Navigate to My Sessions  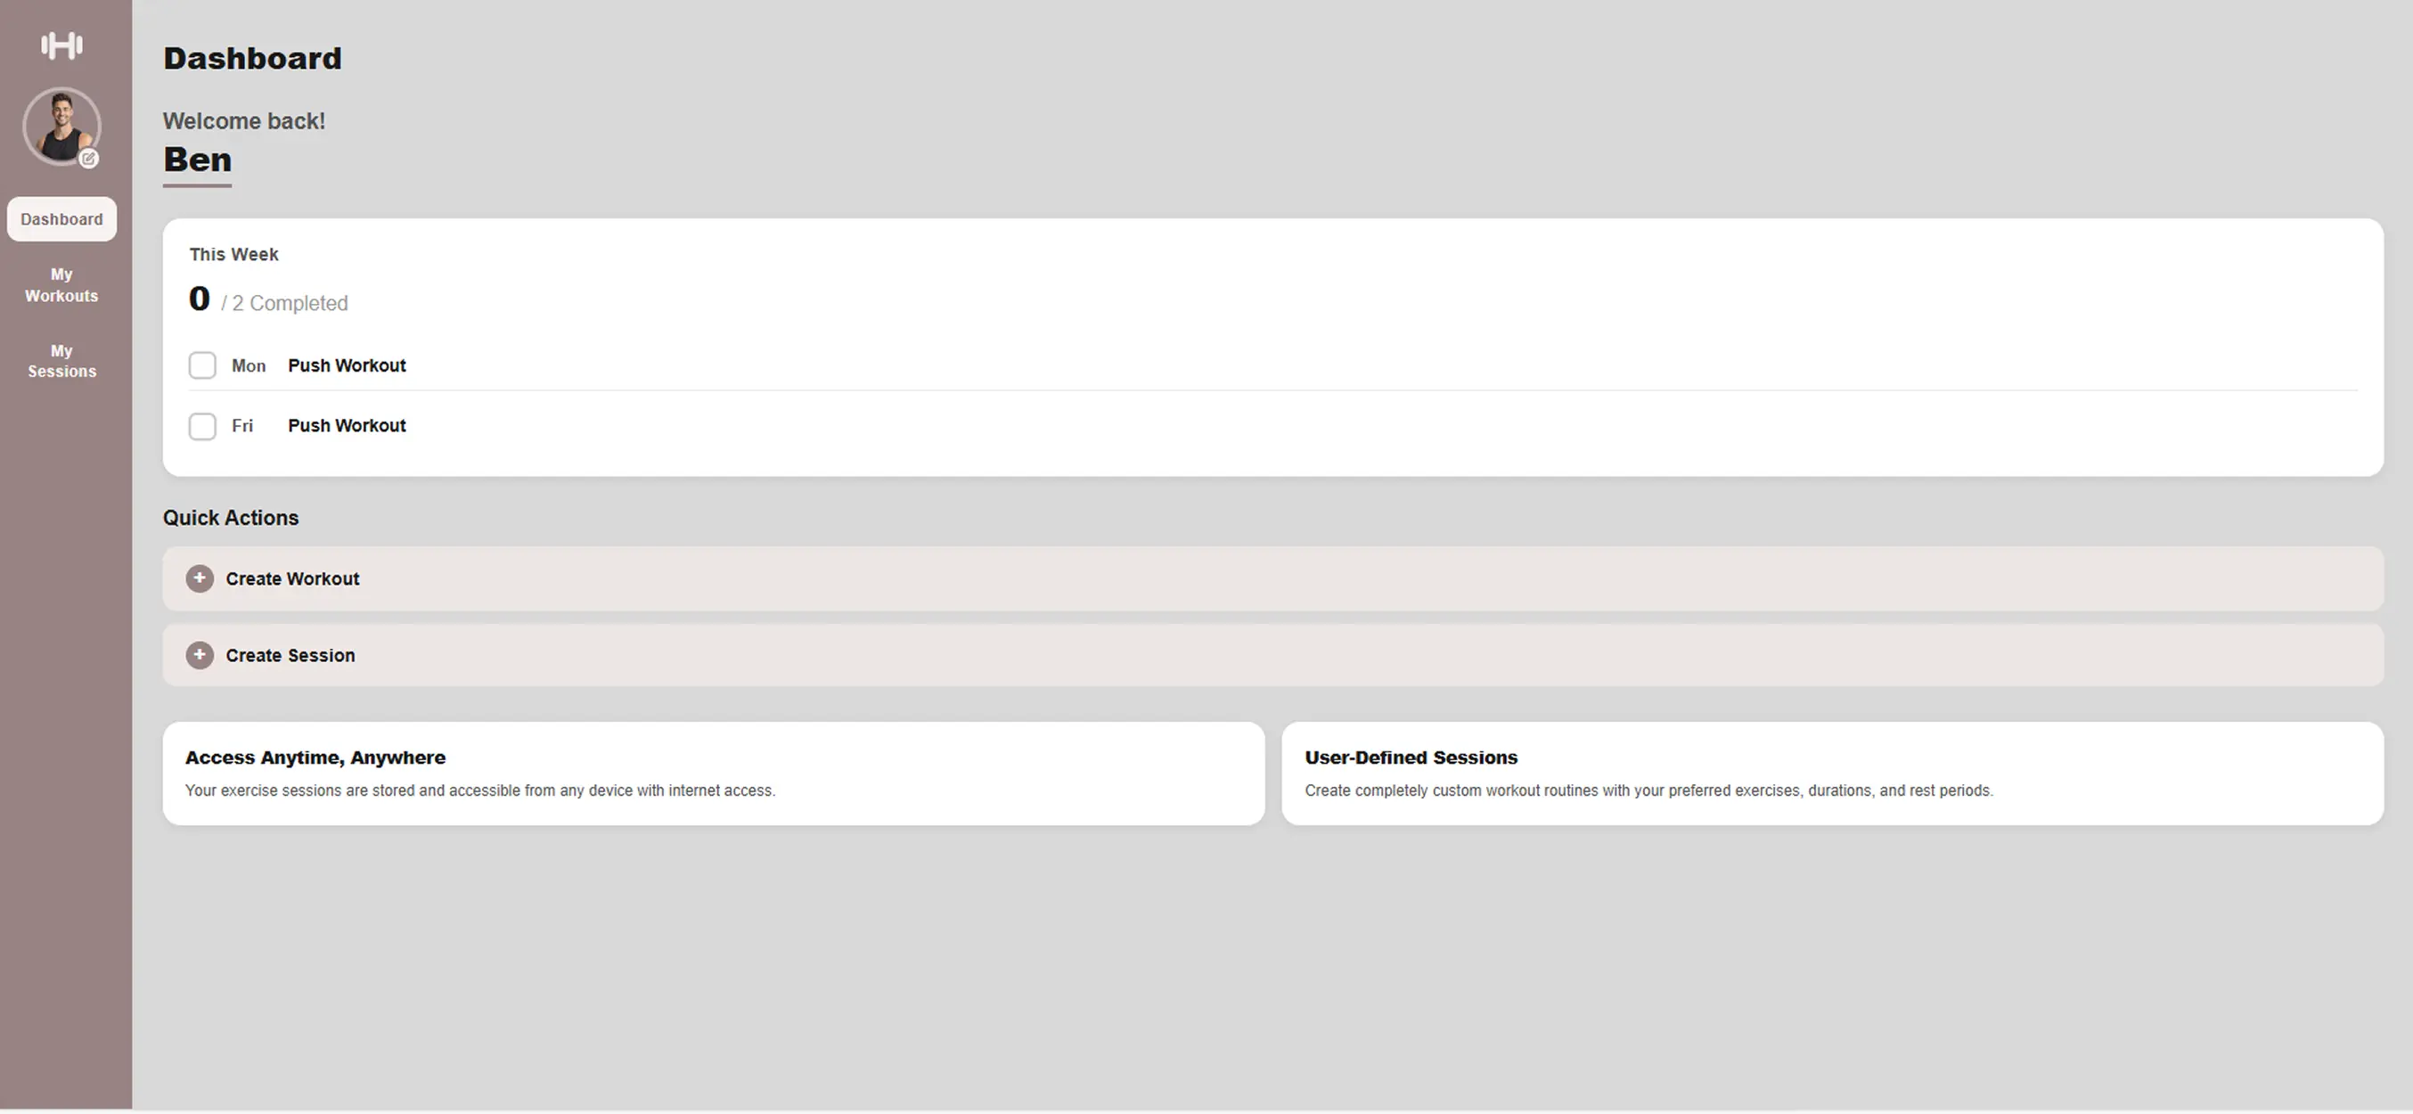click(x=61, y=361)
